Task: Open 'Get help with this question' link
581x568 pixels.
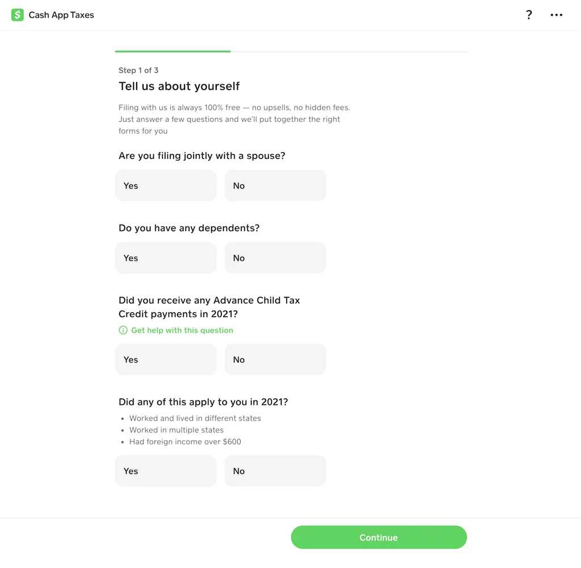Action: point(182,330)
